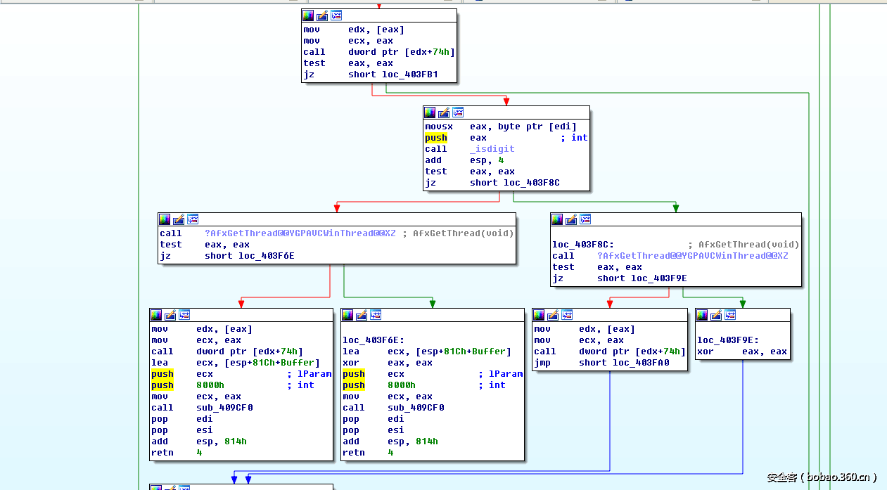Click the loc_403FA0 jump target operand
Viewport: 887px width, 490px height.
pos(641,363)
